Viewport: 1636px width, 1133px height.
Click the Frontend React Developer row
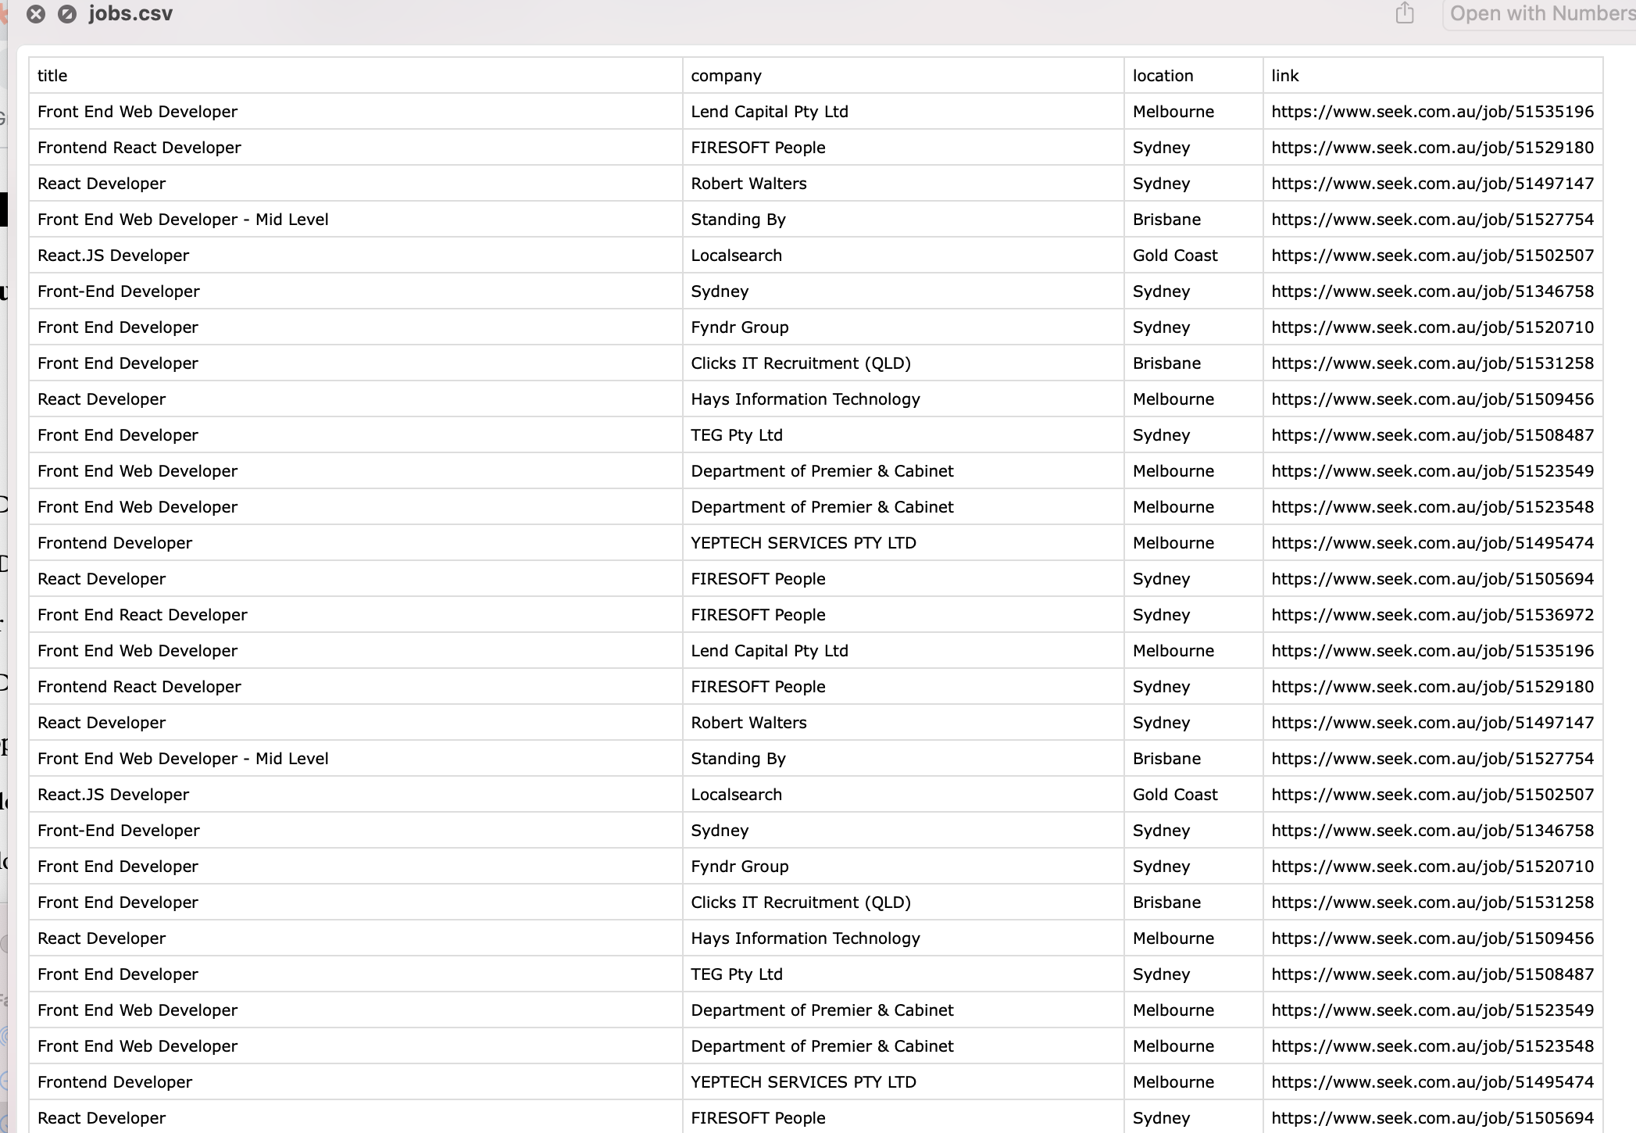click(139, 147)
